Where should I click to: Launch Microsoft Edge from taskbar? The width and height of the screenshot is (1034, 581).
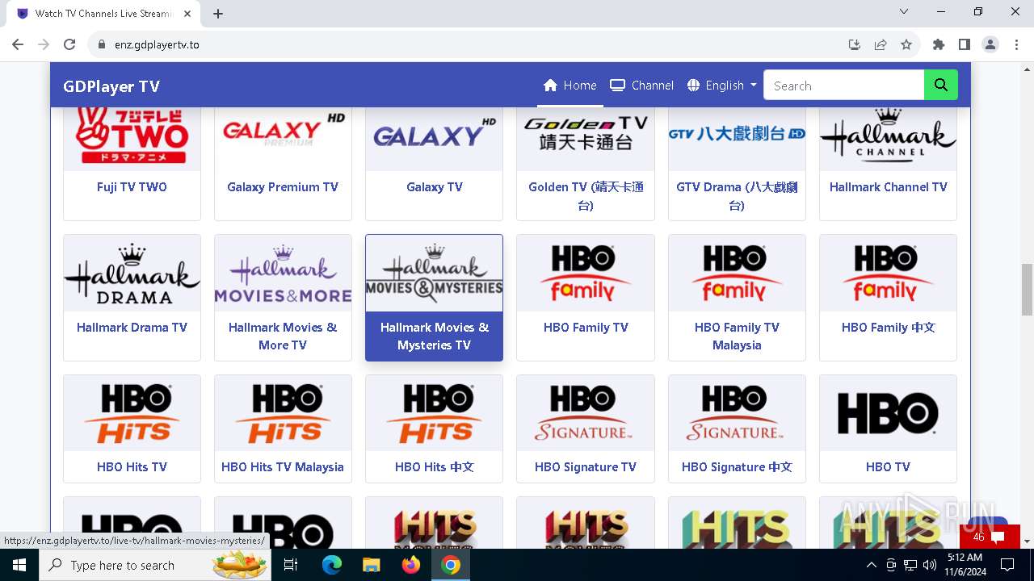(x=332, y=565)
